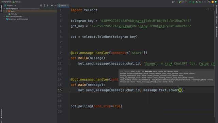The image size is (218, 123).
Task: Jump to previous highlighted problem arrow
Action: tap(211, 9)
